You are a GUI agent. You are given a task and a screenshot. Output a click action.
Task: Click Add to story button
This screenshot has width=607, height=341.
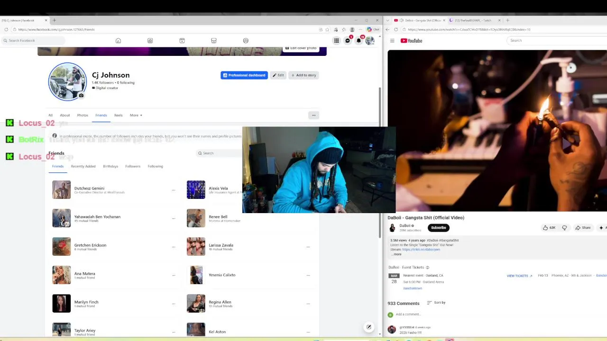coord(303,75)
